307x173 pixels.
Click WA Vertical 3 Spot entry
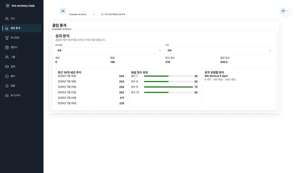click(x=216, y=76)
